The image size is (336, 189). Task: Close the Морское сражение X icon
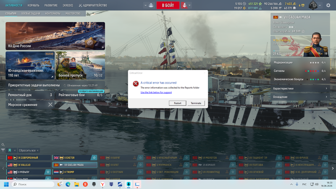[x=50, y=105]
